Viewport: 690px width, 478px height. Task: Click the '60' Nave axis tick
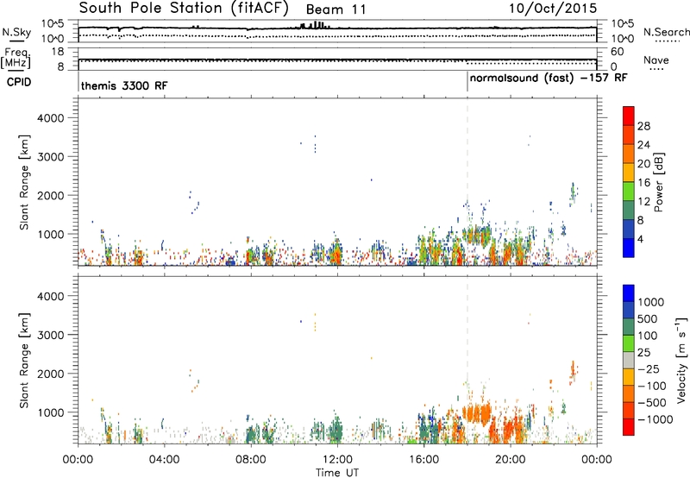click(x=618, y=52)
